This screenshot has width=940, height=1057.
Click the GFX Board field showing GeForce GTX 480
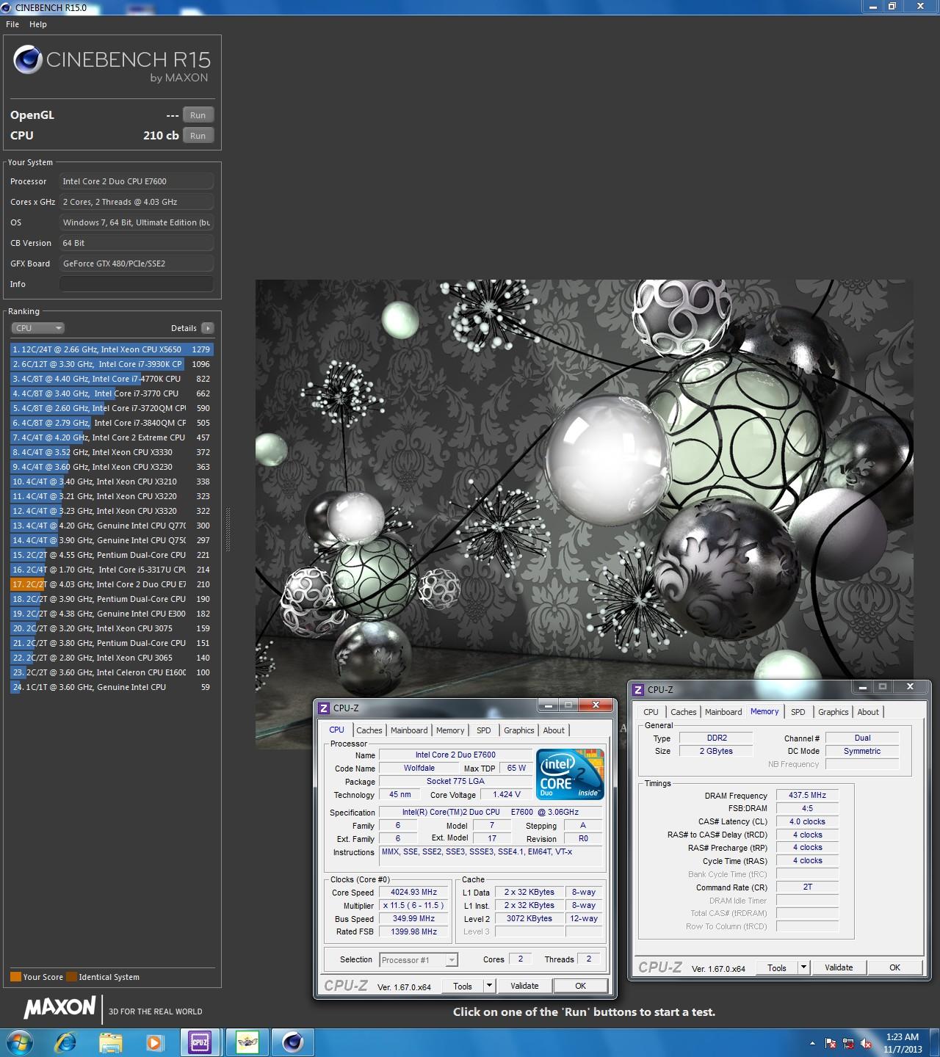pyautogui.click(x=137, y=264)
